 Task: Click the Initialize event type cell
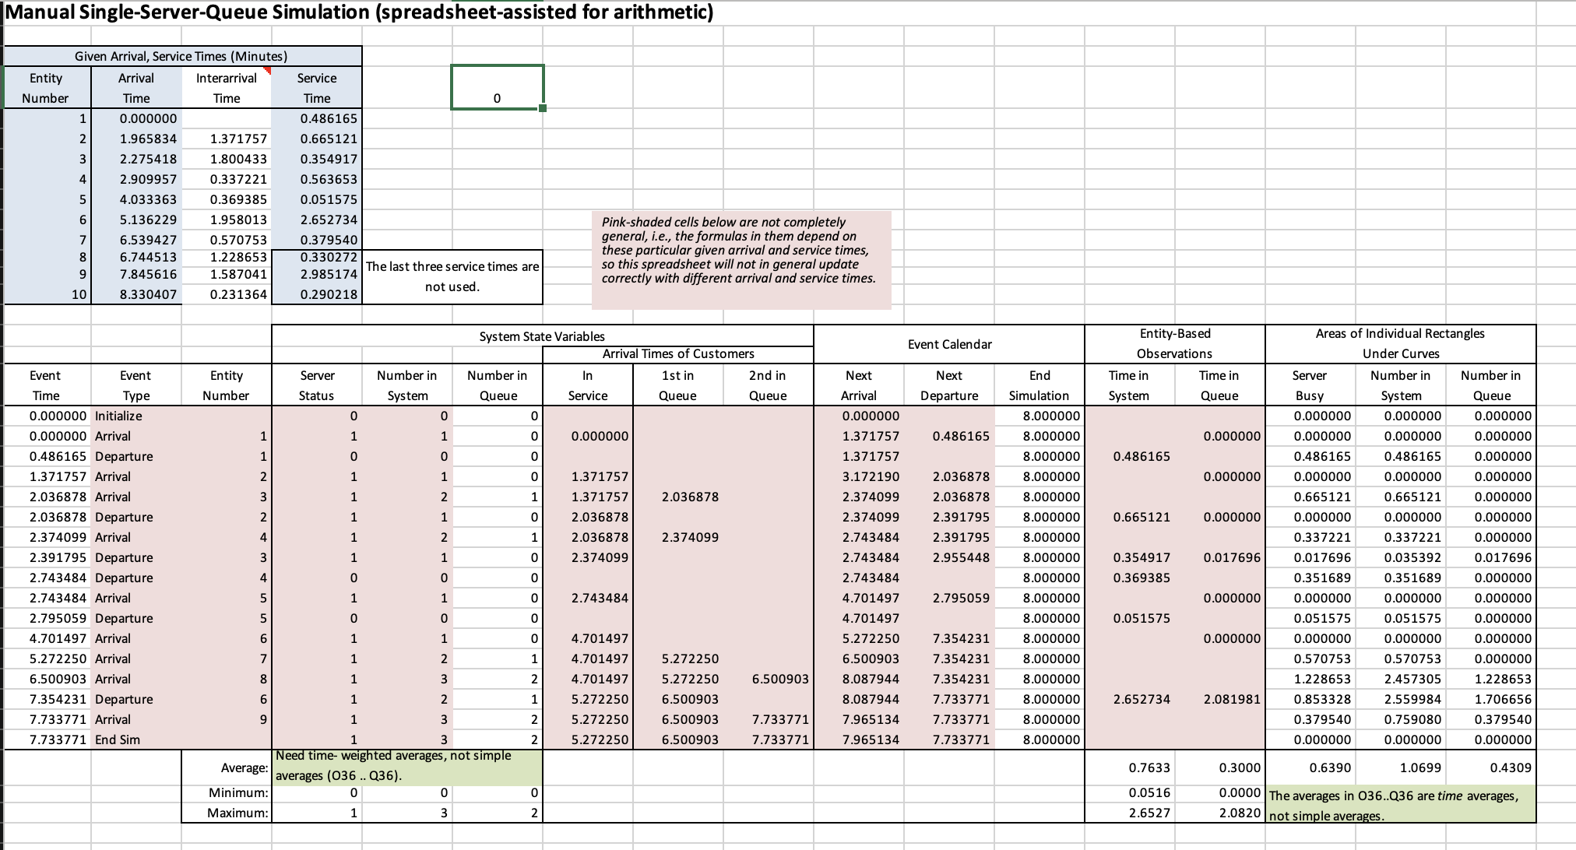116,416
